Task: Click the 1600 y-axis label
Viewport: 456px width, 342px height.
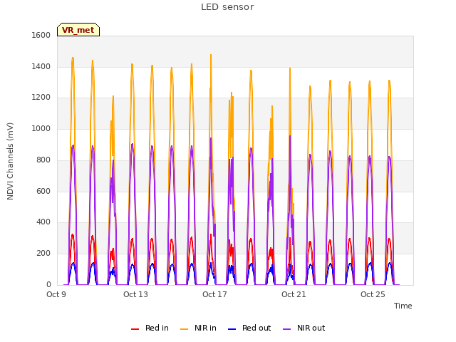Action: coord(41,35)
